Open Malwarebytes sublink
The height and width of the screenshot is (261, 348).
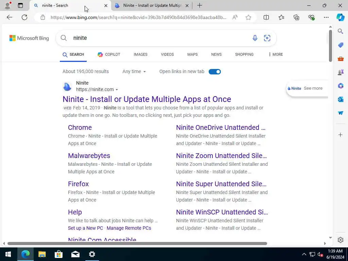click(x=89, y=156)
